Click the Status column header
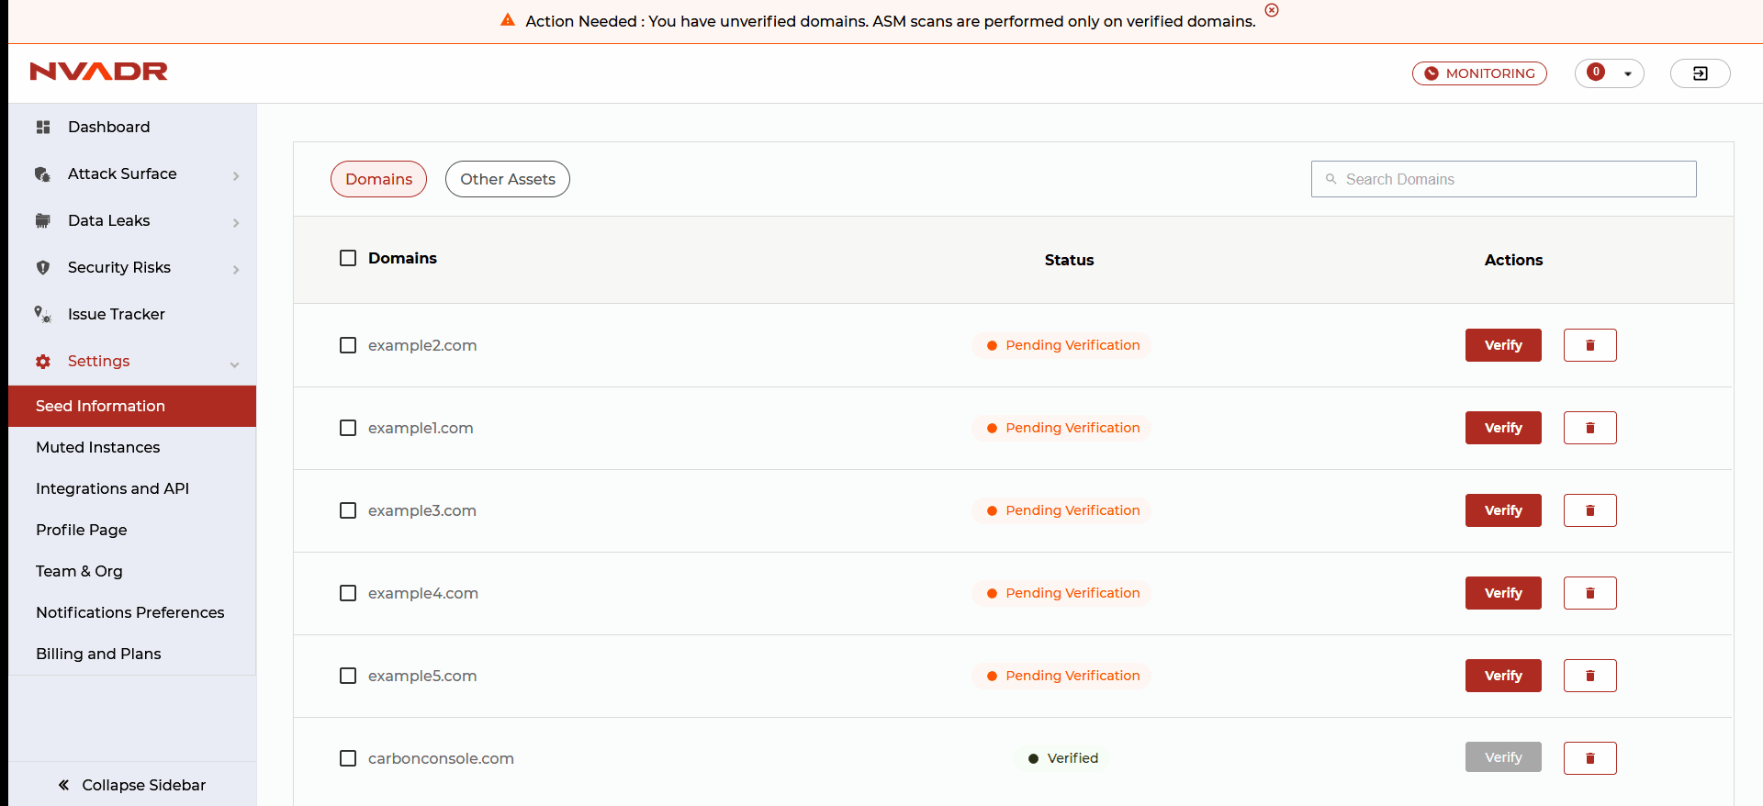Viewport: 1763px width, 806px height. [1069, 260]
